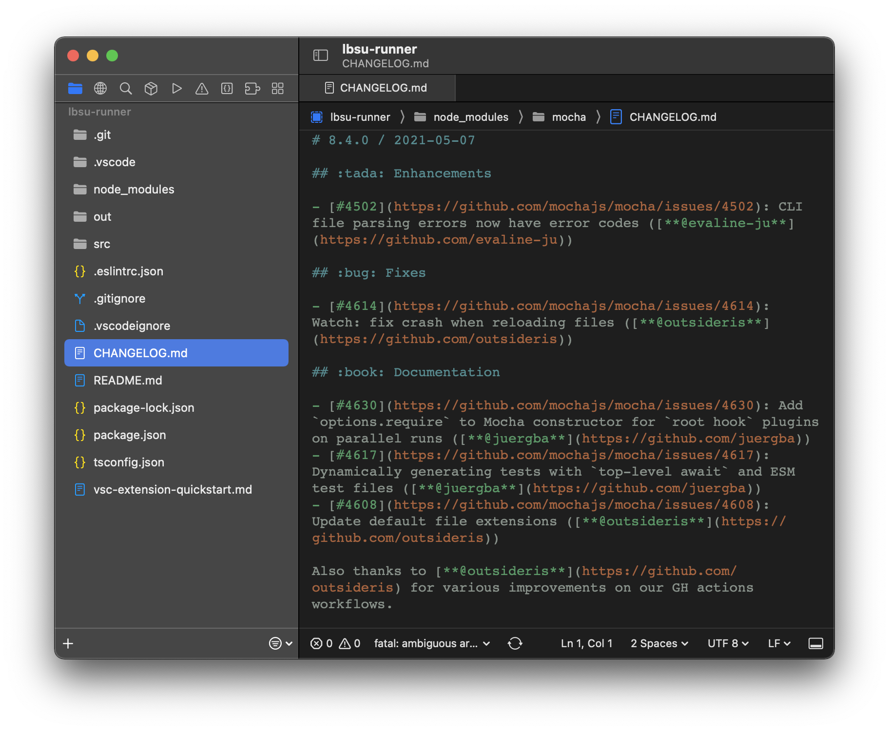Image resolution: width=889 pixels, height=731 pixels.
Task: Open the search navigator magnifier icon
Action: pos(126,88)
